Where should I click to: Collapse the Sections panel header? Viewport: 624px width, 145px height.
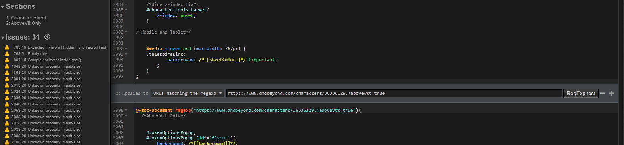[18, 6]
